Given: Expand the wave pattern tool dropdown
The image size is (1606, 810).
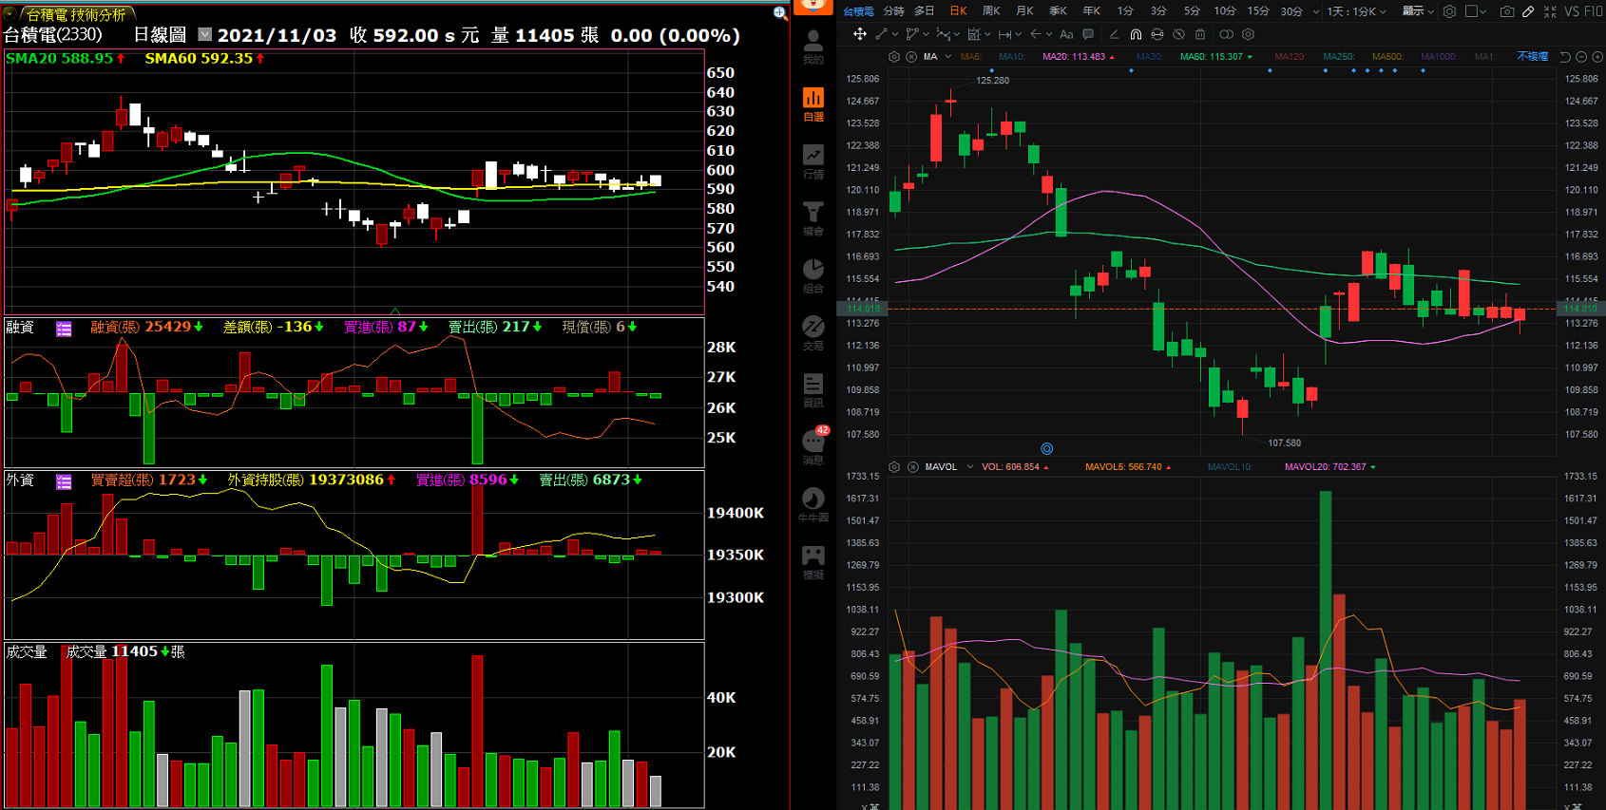Looking at the screenshot, I should [957, 34].
